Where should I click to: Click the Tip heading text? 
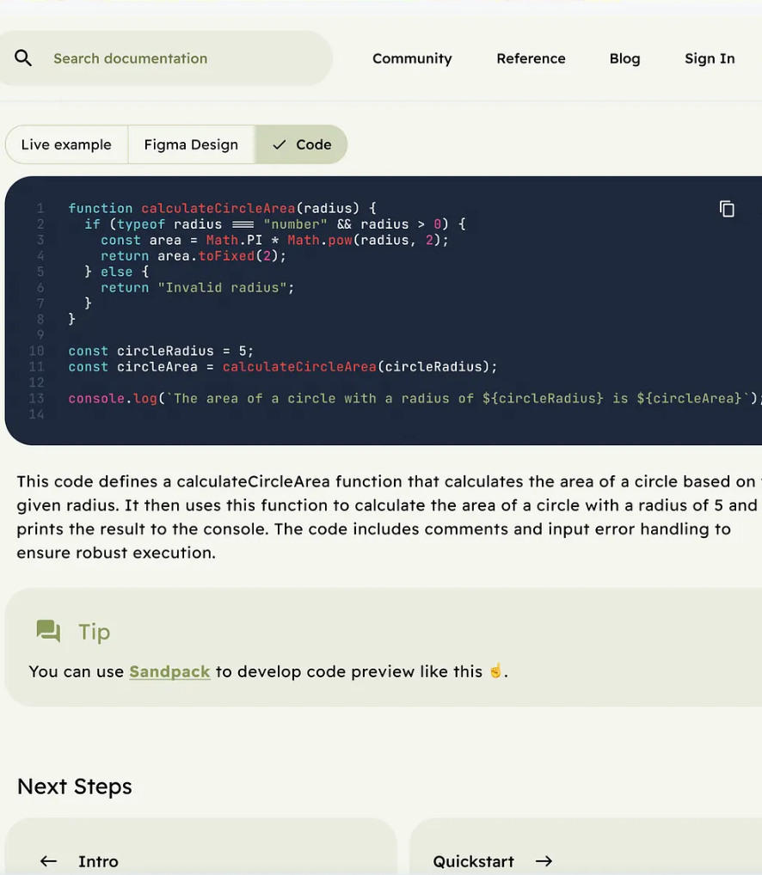(x=95, y=632)
